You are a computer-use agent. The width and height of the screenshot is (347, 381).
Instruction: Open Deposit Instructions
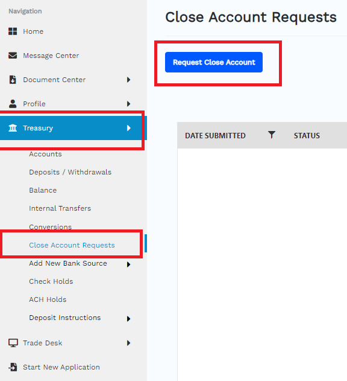64,318
